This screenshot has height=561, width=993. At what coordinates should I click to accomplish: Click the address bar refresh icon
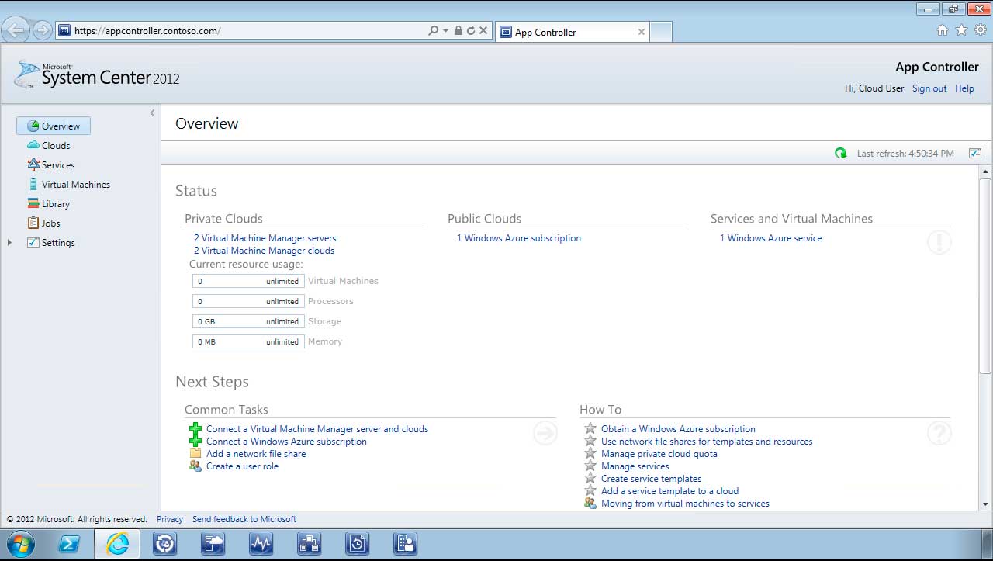pyautogui.click(x=470, y=30)
